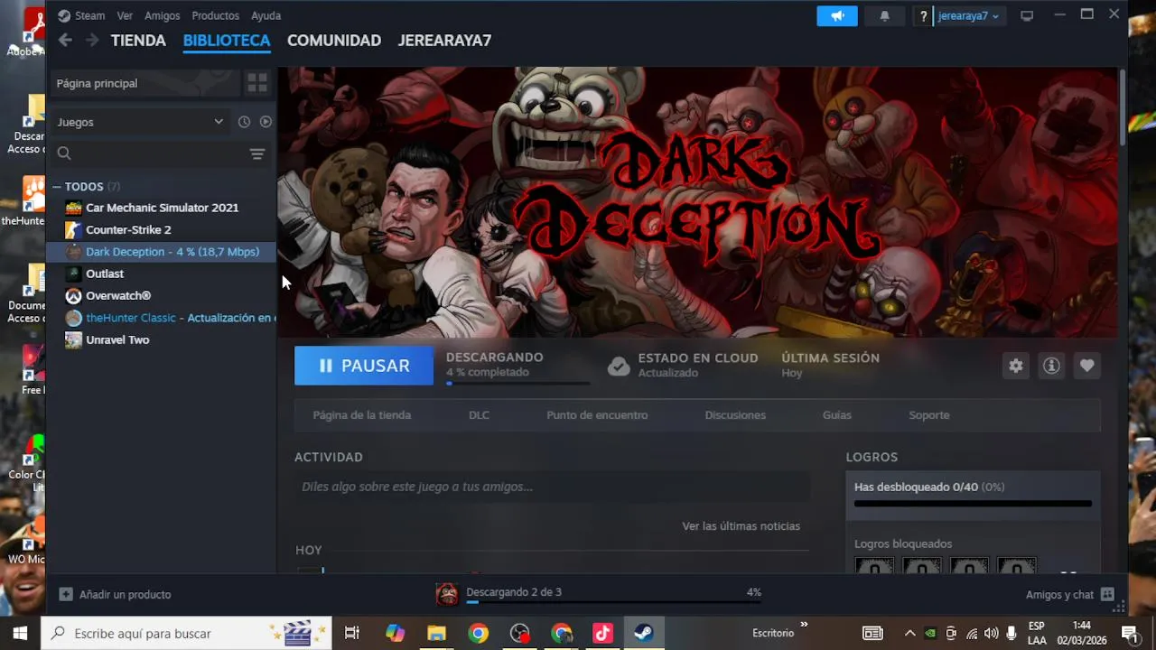The image size is (1156, 650).
Task: Select the BIBLIOTECA tab
Action: (x=227, y=41)
